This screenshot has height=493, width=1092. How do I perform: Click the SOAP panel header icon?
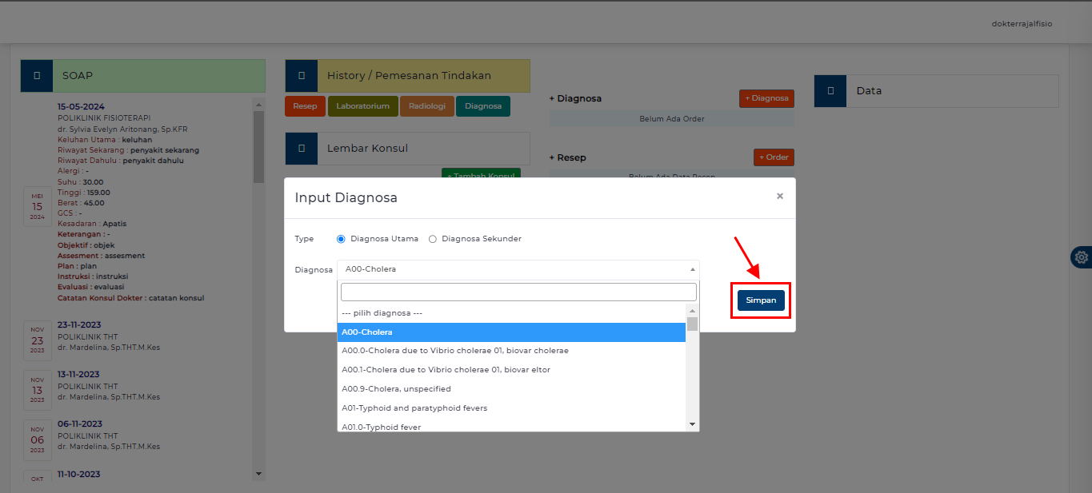pyautogui.click(x=37, y=76)
